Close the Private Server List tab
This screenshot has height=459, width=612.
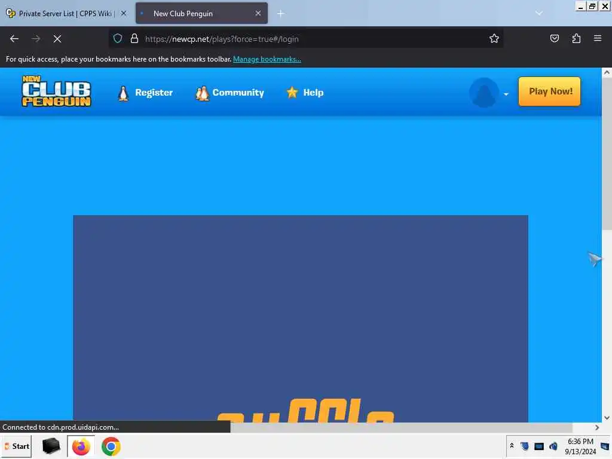(x=124, y=13)
